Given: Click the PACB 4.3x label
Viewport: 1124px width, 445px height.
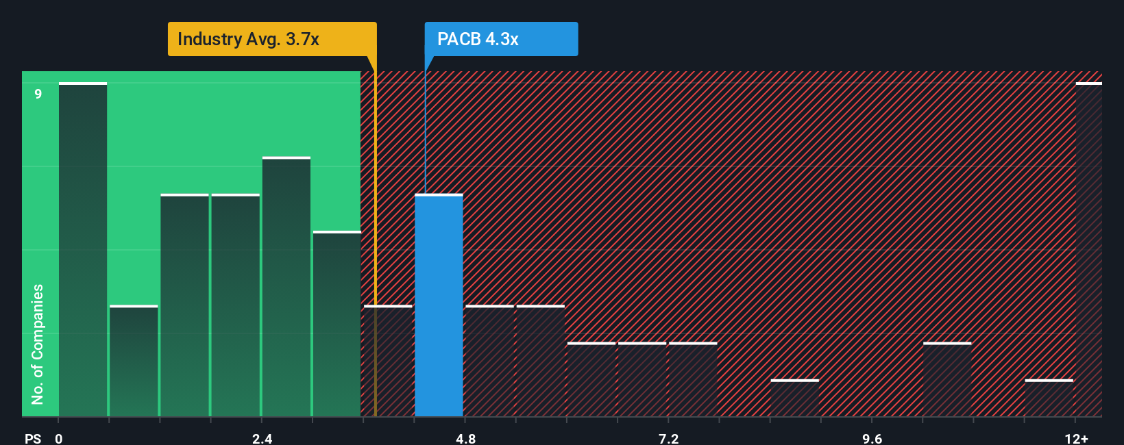Looking at the screenshot, I should tap(501, 39).
